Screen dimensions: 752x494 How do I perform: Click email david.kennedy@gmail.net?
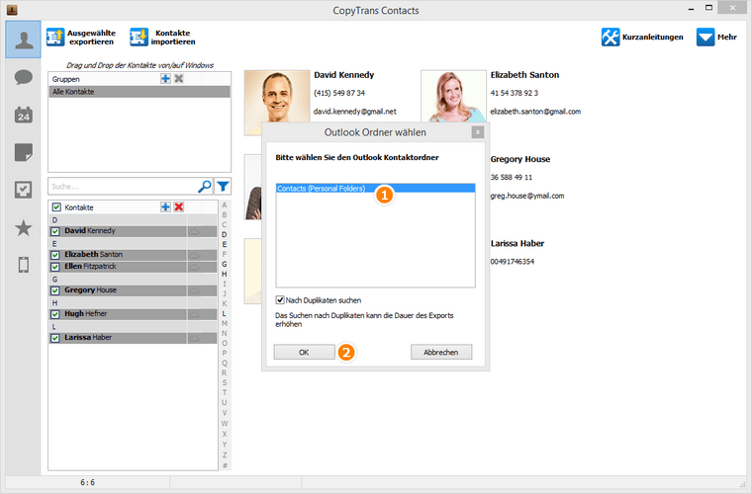(355, 112)
